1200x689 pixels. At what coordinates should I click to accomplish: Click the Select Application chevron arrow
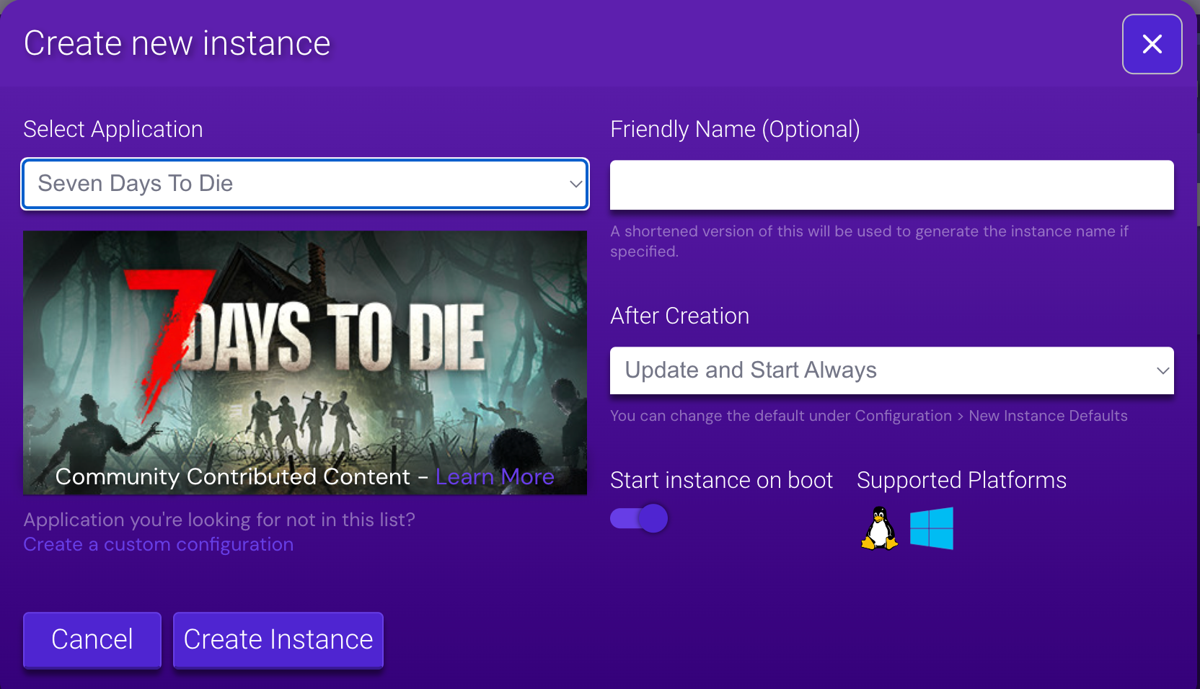point(575,184)
